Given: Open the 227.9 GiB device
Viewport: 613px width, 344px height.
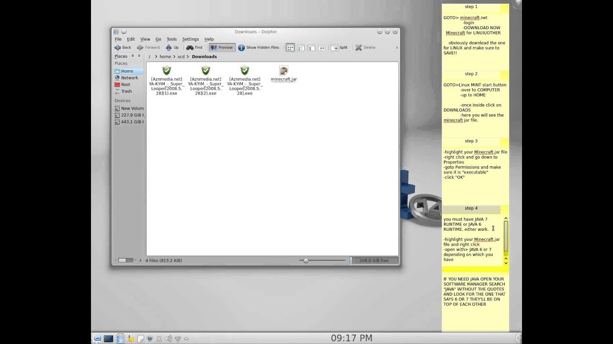Looking at the screenshot, I should 128,115.
